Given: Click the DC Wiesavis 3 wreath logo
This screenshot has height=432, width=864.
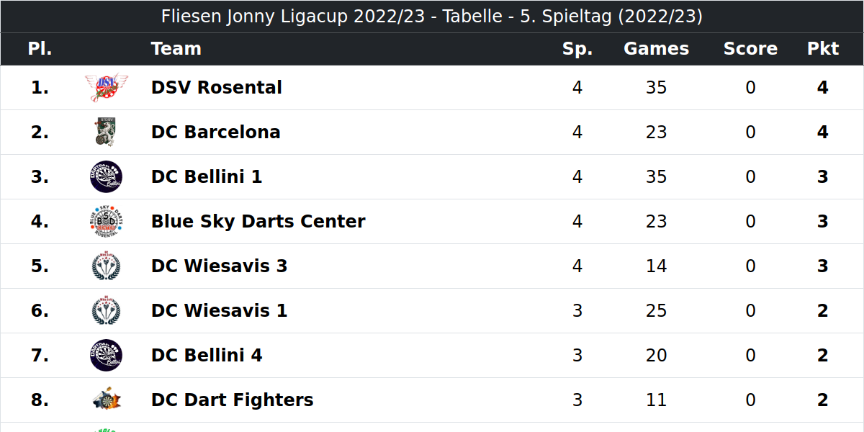Looking at the screenshot, I should [x=106, y=266].
